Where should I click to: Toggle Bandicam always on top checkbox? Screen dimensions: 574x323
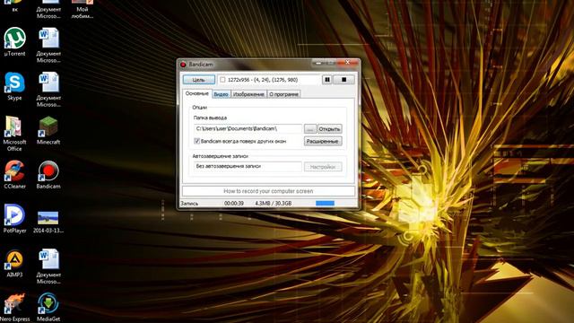click(196, 141)
